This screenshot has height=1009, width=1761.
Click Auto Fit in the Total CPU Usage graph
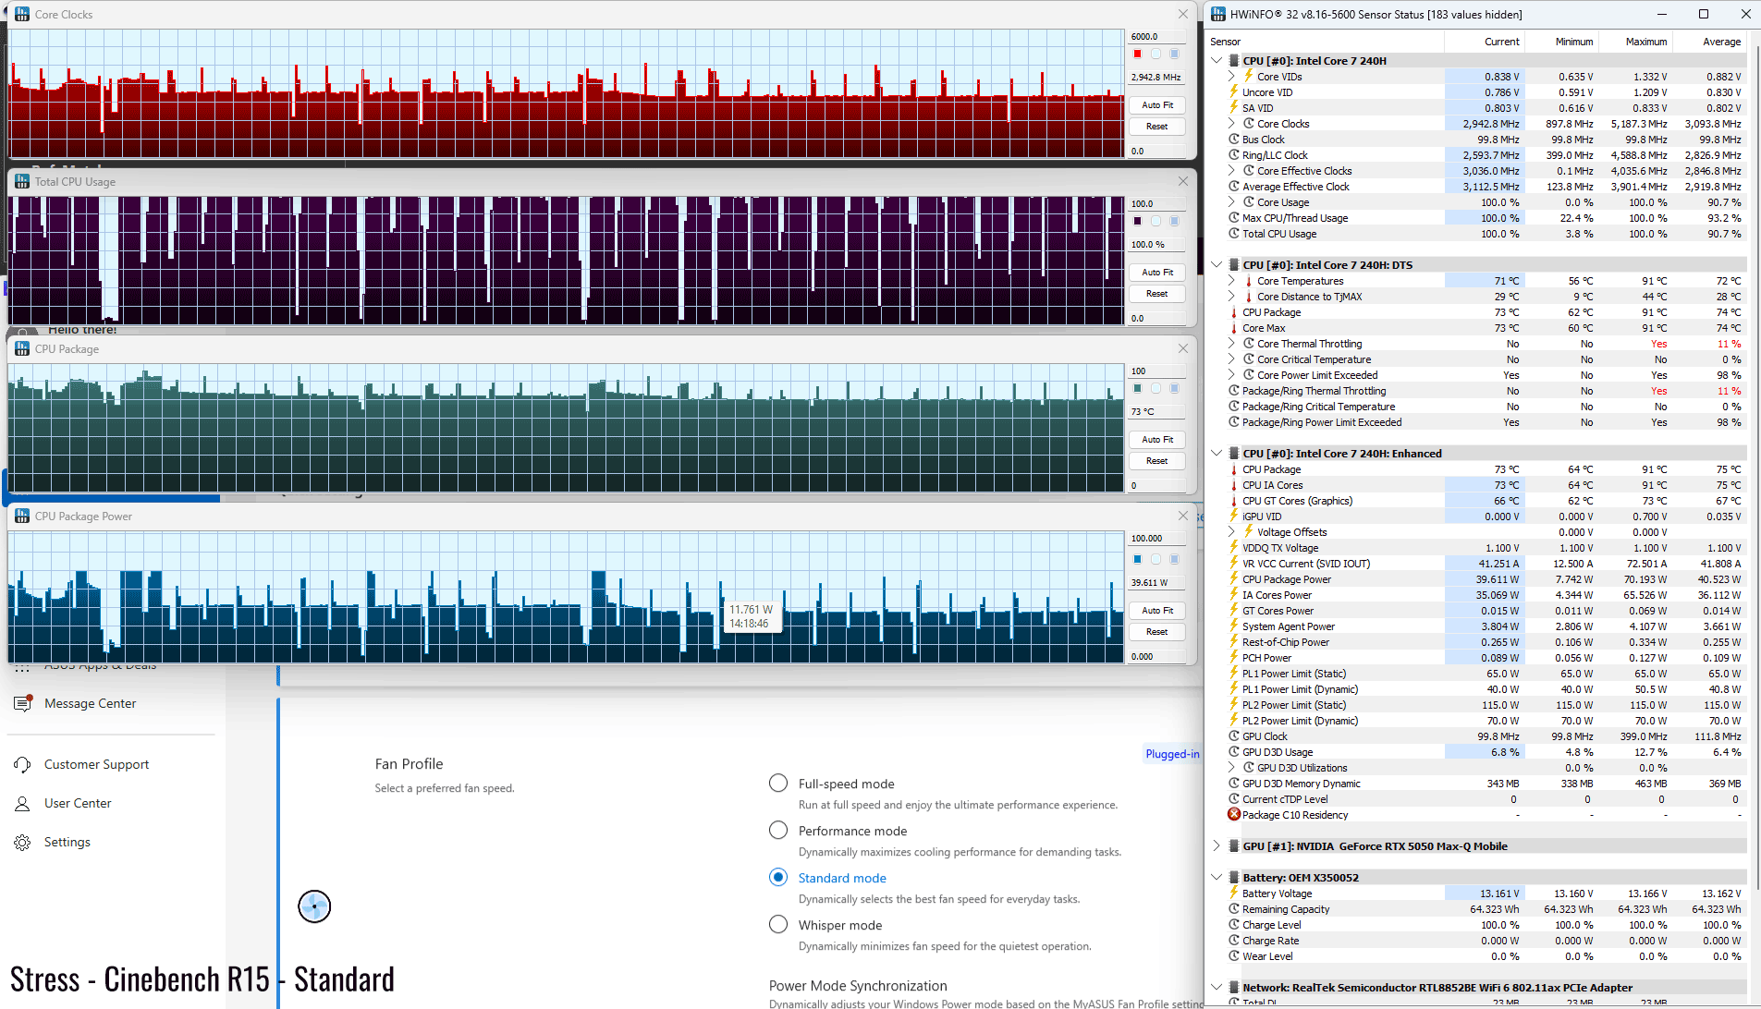click(1156, 272)
